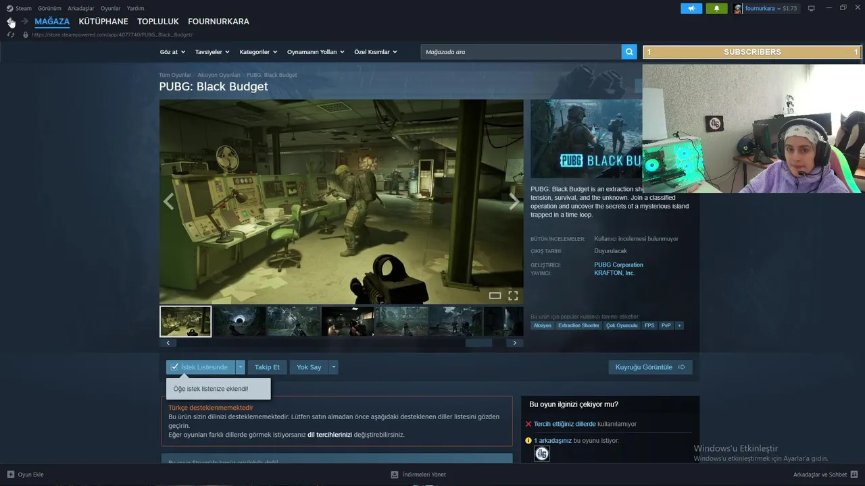Select the Çok Oyunculu tag
Screen dimensions: 865x486
622,325
